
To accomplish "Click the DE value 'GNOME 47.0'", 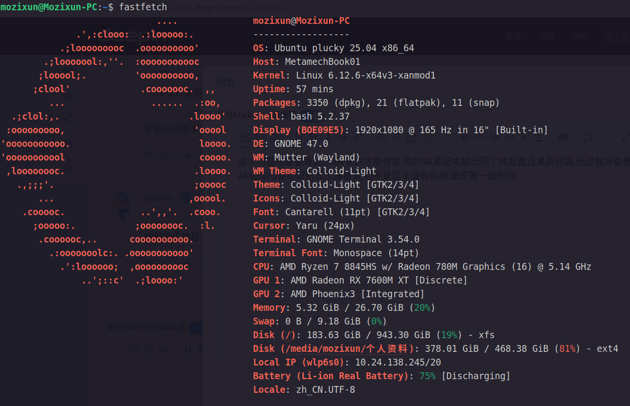I will tap(301, 144).
